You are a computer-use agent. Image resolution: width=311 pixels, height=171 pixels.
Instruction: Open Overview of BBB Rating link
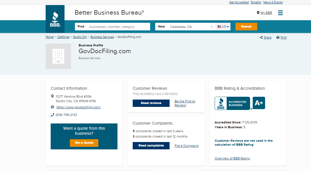232,158
